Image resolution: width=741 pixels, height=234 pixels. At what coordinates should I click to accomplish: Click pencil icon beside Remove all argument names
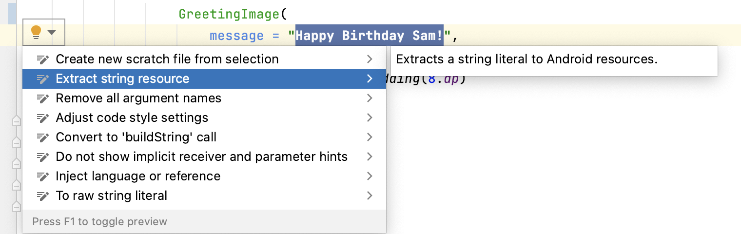click(43, 98)
